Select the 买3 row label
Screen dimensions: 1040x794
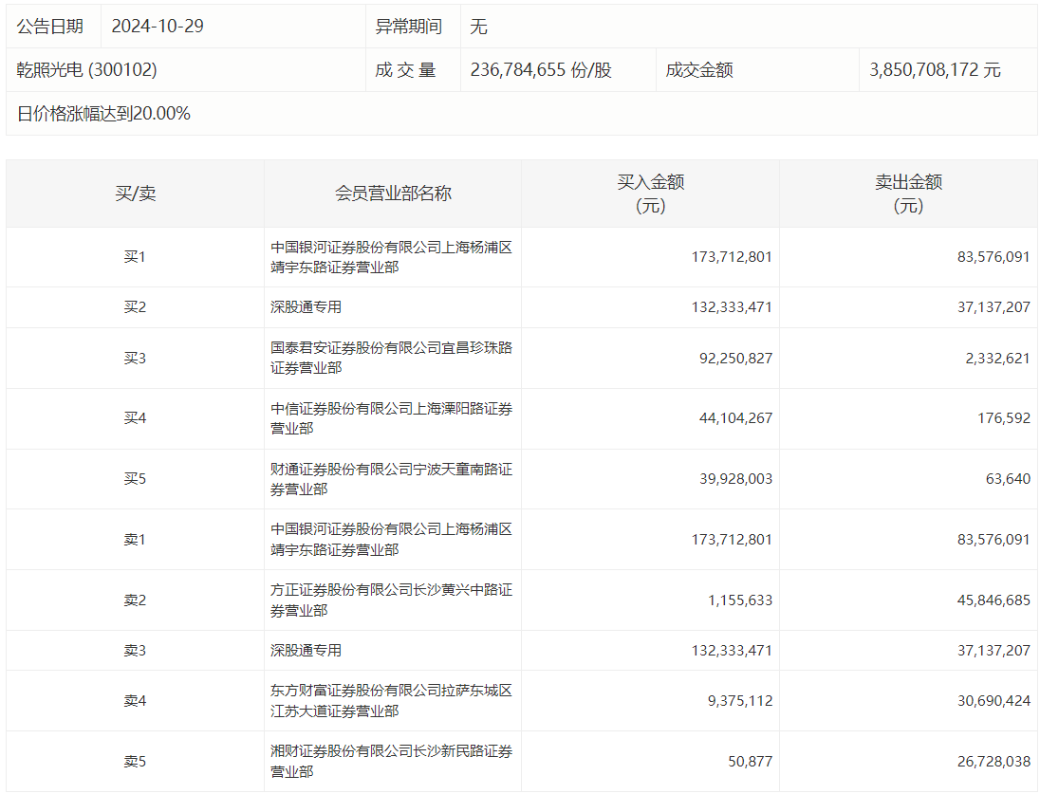(135, 359)
